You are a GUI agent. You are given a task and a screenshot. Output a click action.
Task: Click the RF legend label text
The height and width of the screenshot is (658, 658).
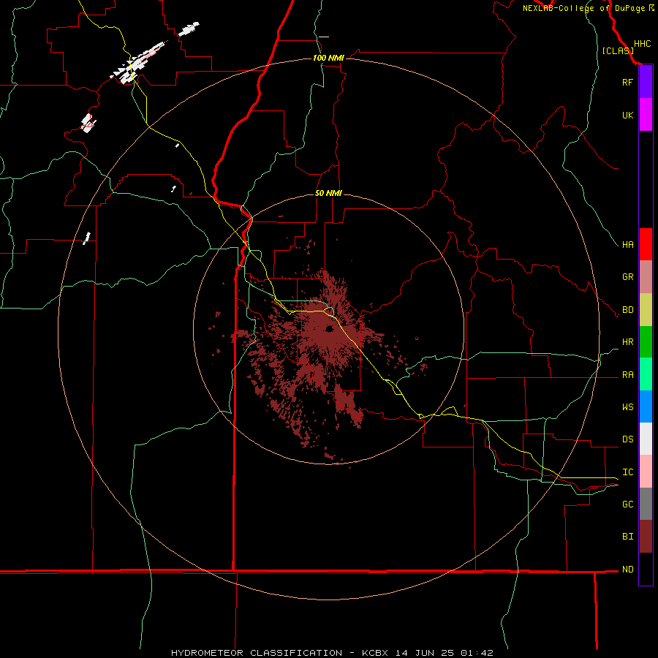627,82
